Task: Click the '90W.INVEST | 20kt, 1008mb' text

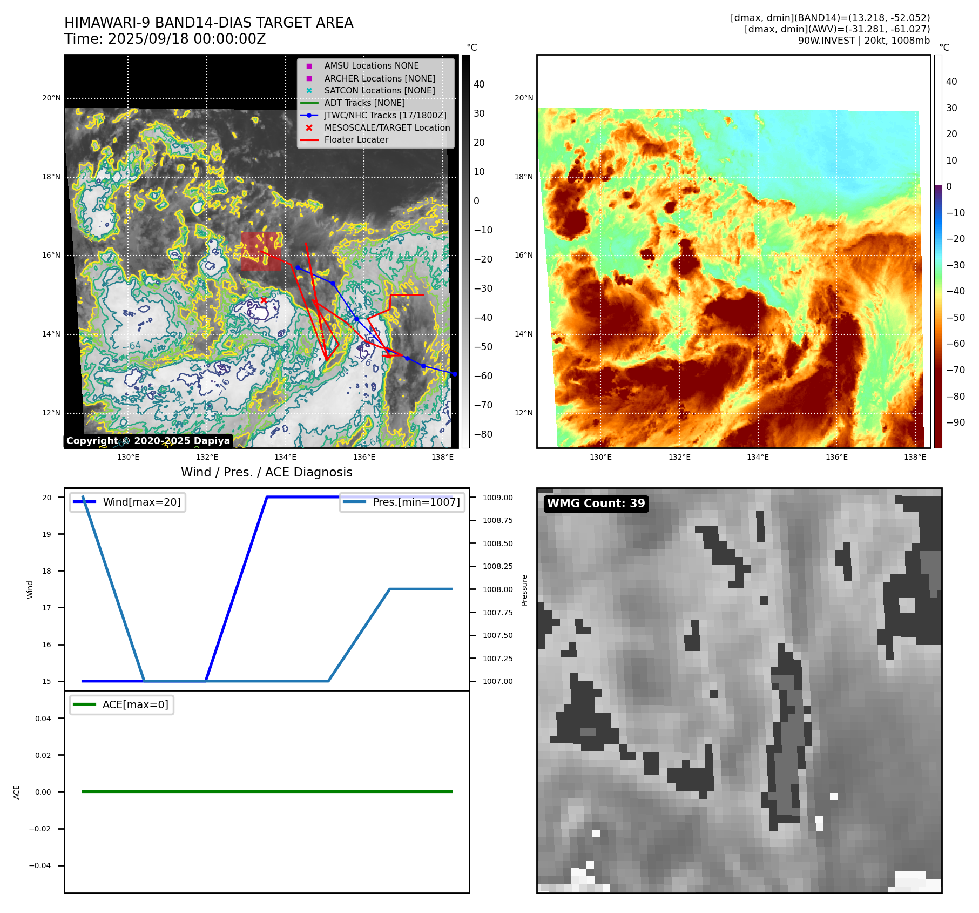Action: (x=864, y=41)
